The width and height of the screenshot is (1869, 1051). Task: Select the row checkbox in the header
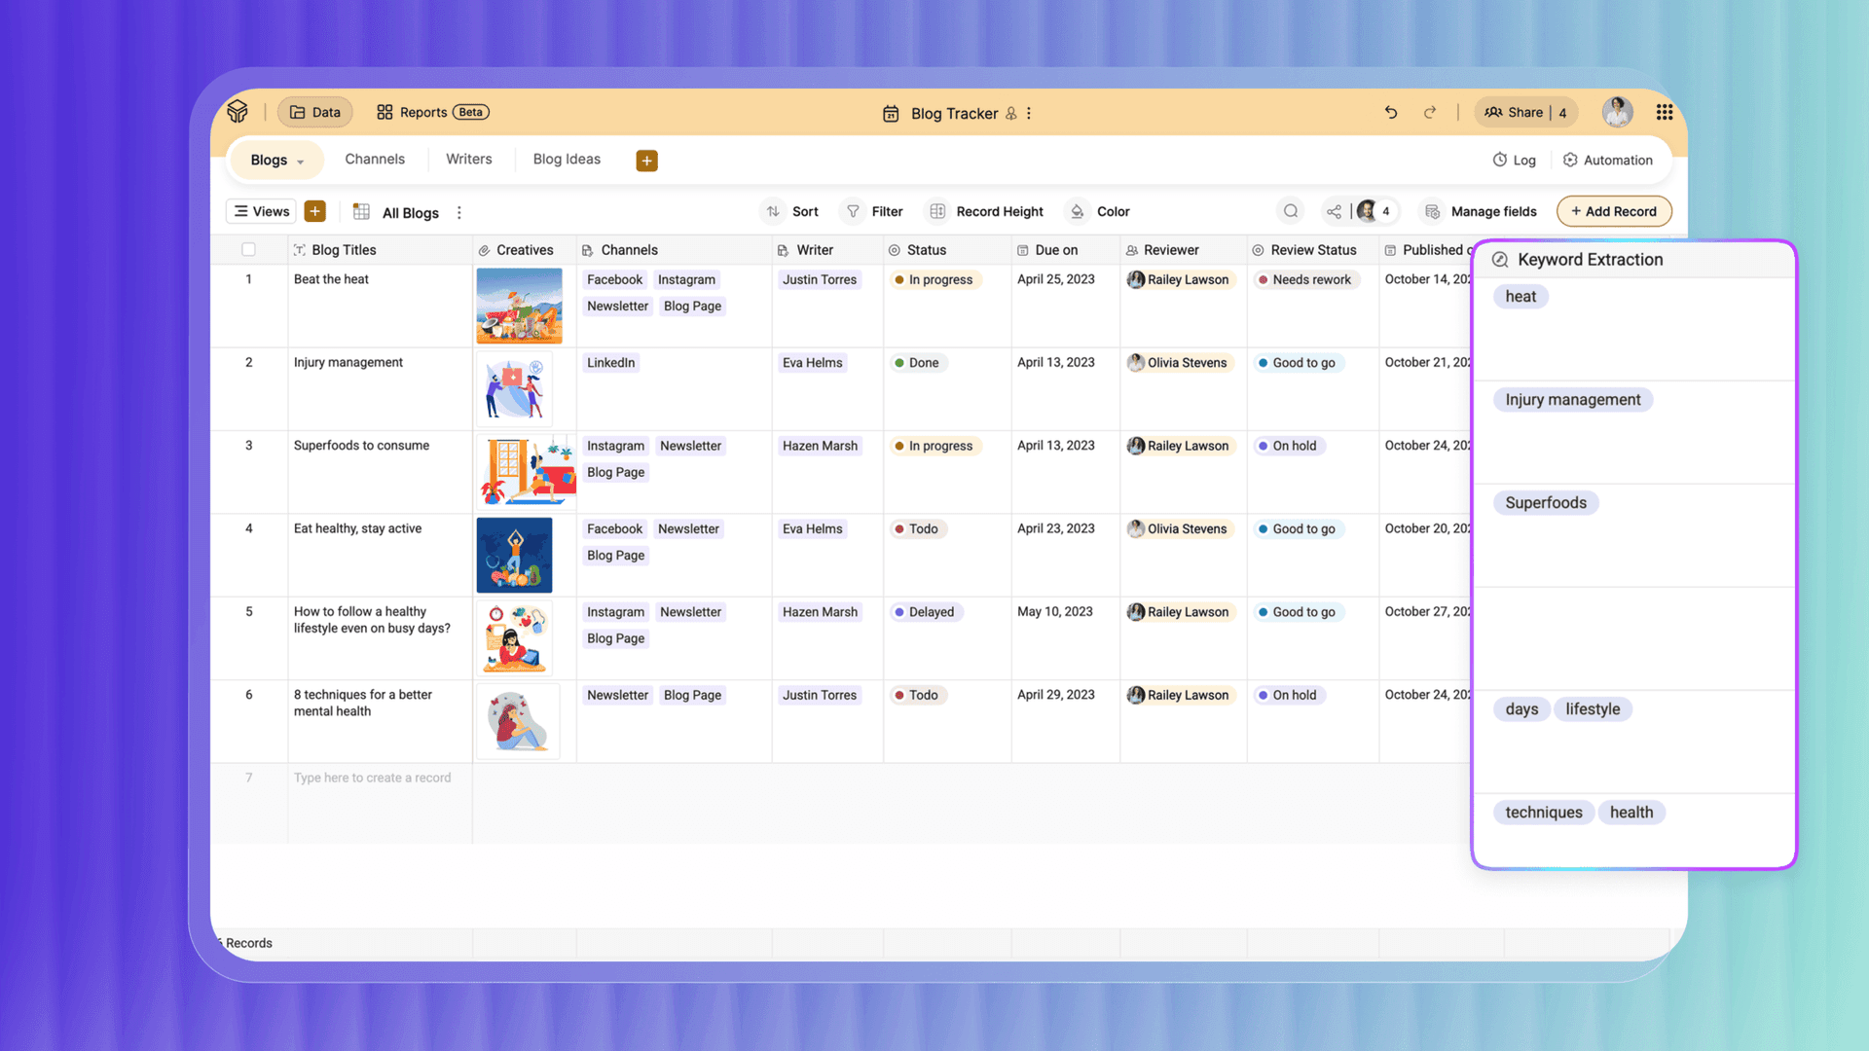point(249,249)
